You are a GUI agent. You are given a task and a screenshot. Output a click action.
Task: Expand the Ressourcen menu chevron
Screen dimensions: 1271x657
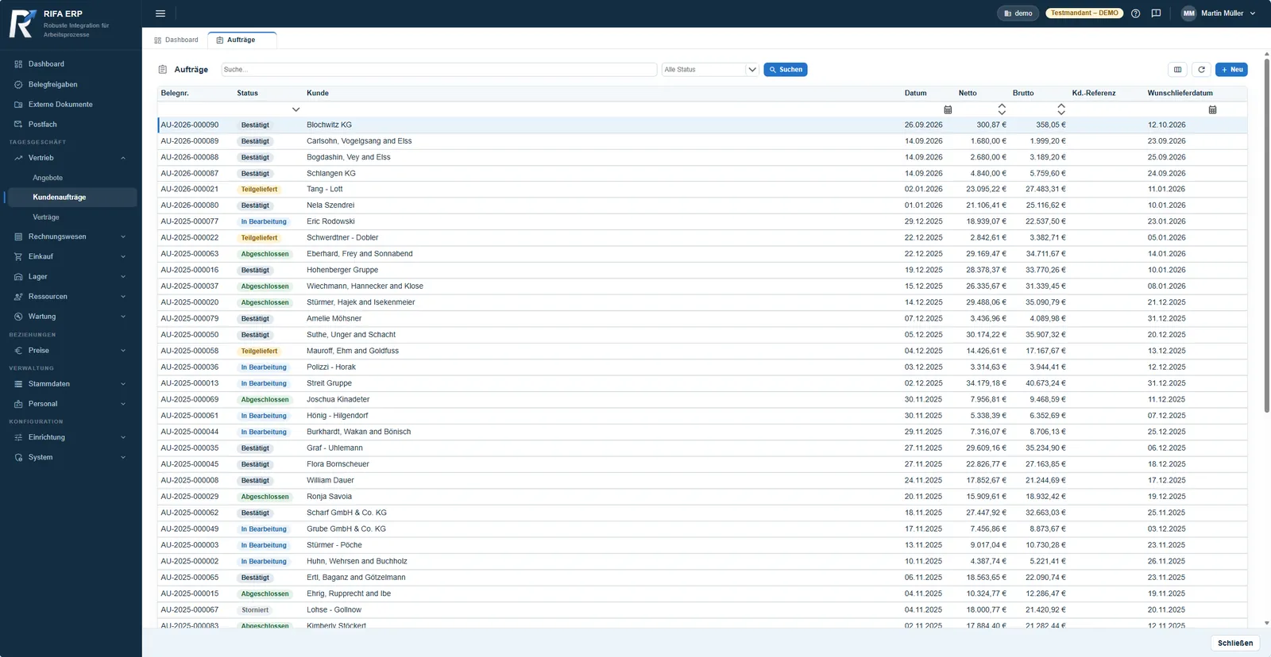coord(123,297)
